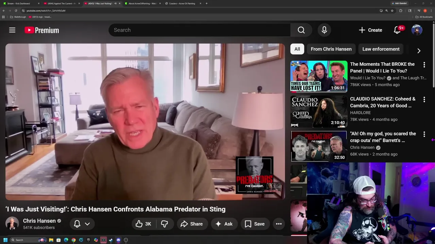
Task: Click the video title 'I Was Just Visiting!'
Action: click(x=116, y=209)
